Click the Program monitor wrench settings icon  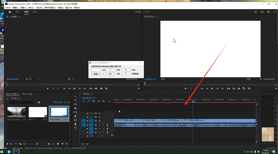[261, 79]
